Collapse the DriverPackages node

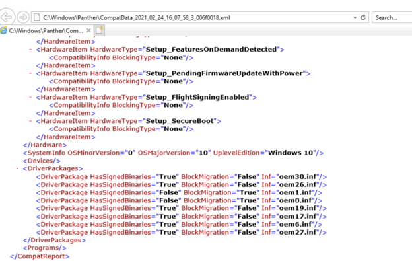pyautogui.click(x=17, y=168)
